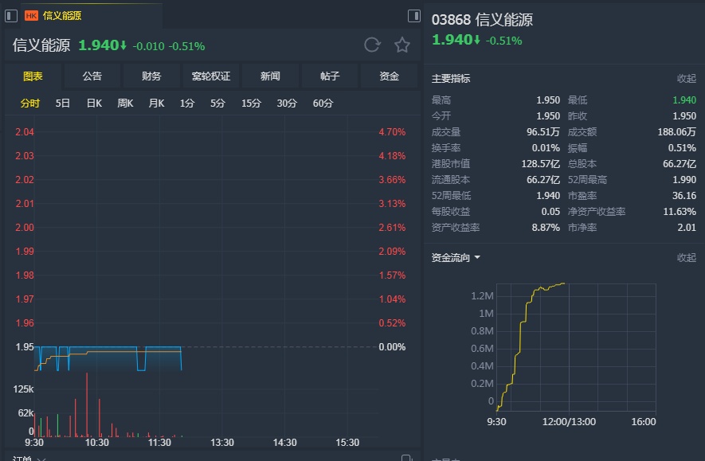Select the 5日 chart period
Image resolution: width=705 pixels, height=461 pixels.
point(62,104)
